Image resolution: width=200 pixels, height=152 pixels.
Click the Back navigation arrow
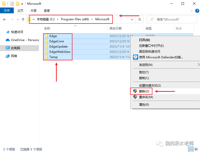[5, 20]
